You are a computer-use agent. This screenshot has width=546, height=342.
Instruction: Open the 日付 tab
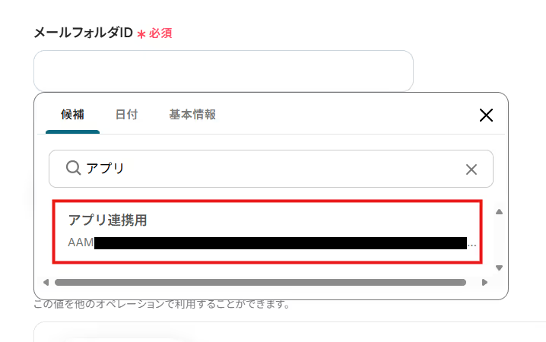pos(126,115)
